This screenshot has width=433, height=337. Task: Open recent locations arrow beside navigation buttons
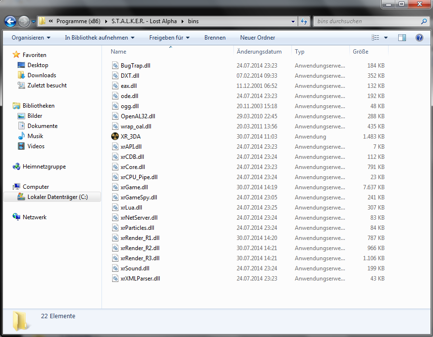[33, 22]
